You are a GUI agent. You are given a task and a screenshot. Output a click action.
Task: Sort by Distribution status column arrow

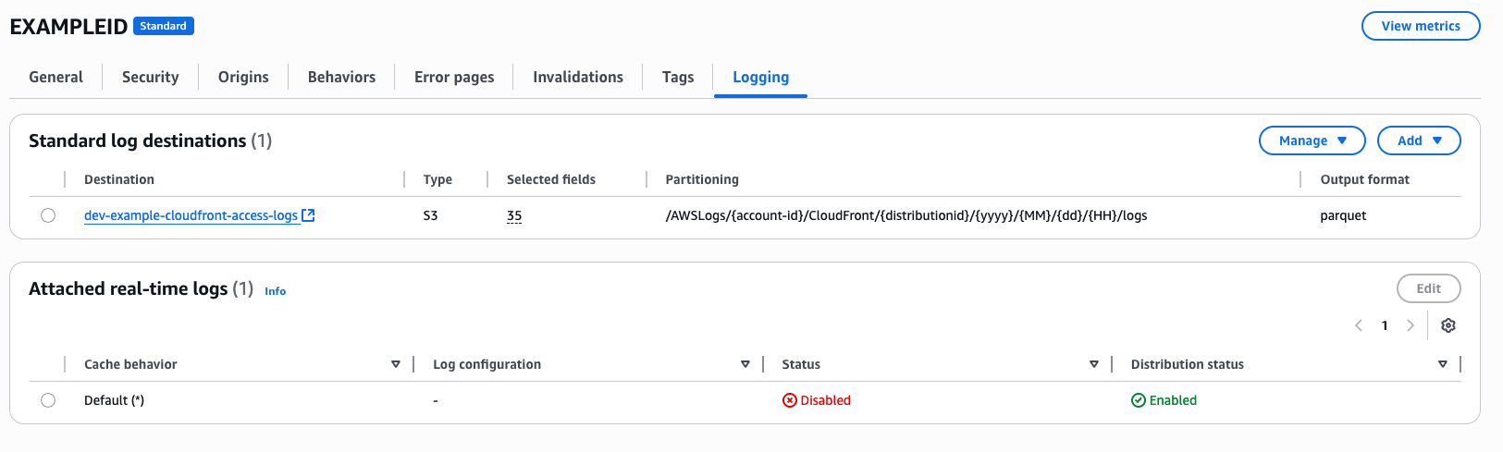1442,364
